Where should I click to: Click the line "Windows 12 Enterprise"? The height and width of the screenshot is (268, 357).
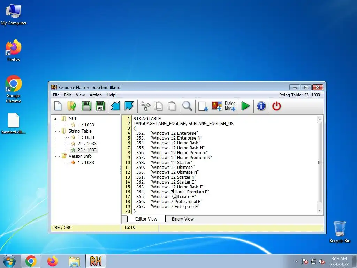tap(174, 133)
